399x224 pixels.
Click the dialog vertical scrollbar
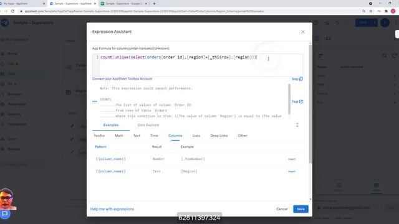310,104
